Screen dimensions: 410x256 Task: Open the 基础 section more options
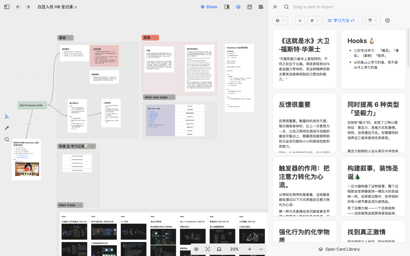[x=70, y=38]
